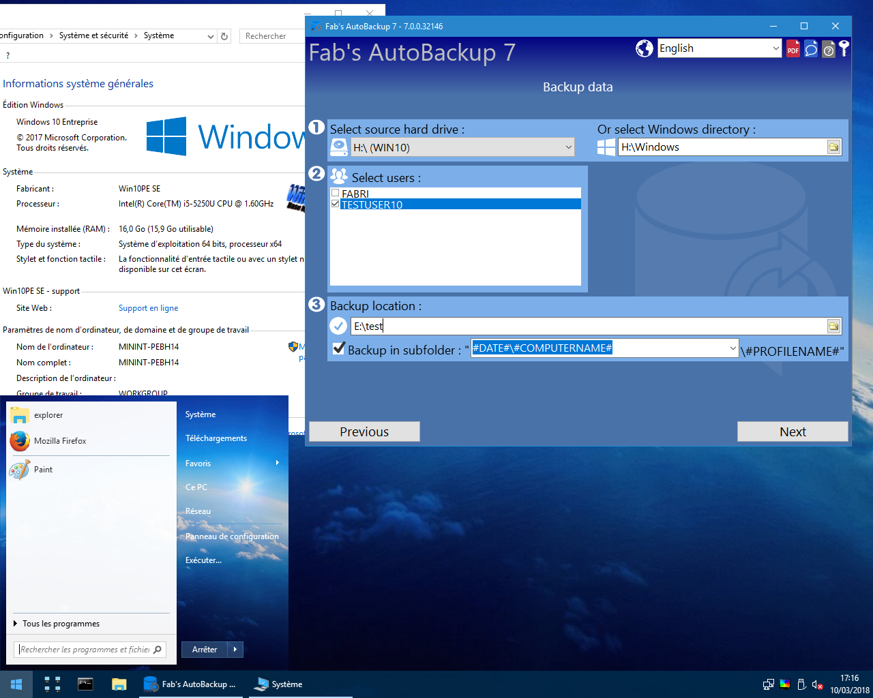The image size is (873, 698).
Task: Open the Support en ligne link
Action: (148, 308)
